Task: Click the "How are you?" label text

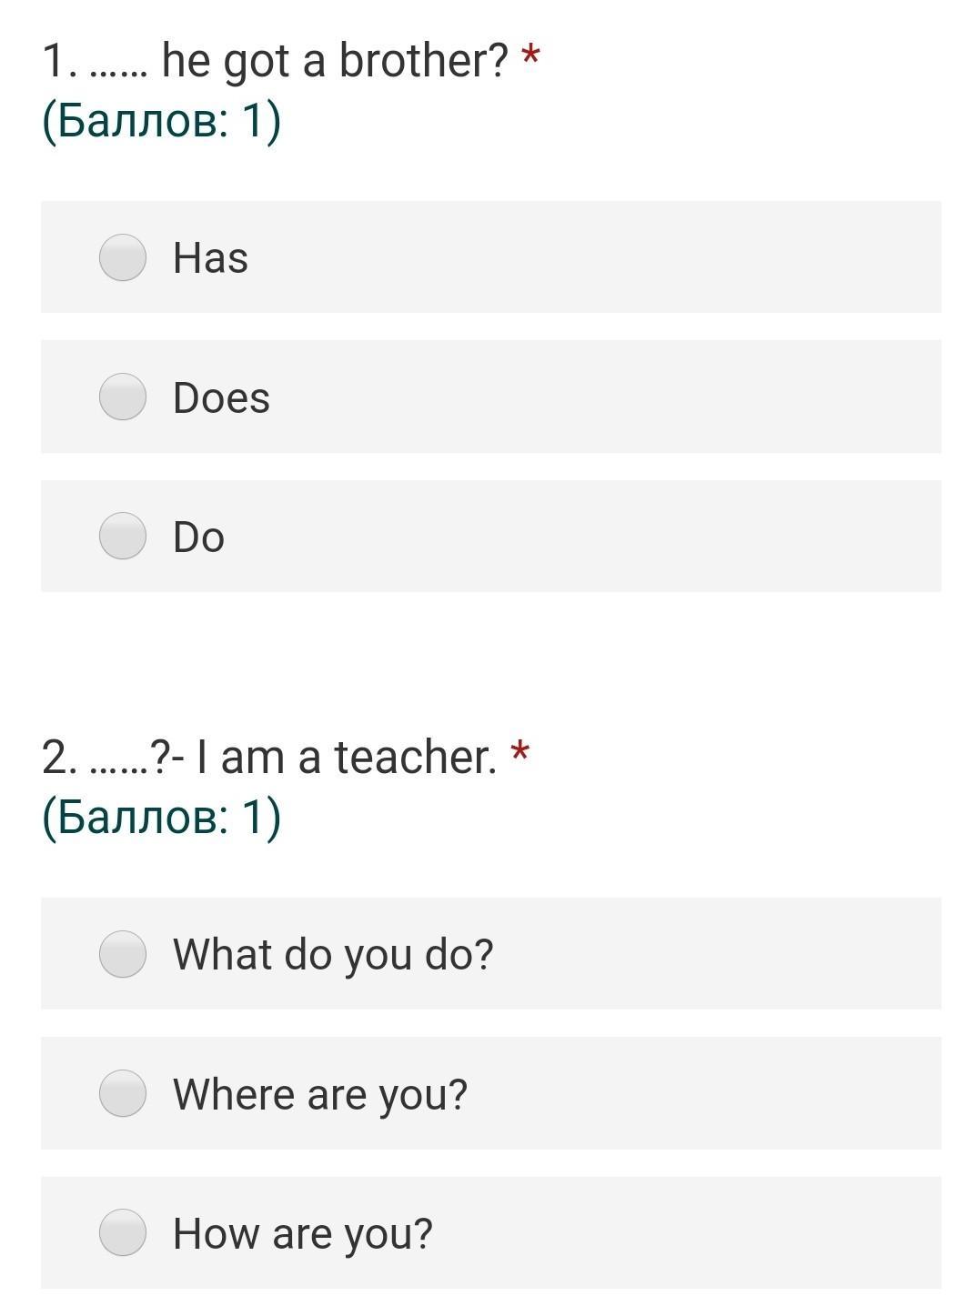Action: click(x=303, y=1233)
